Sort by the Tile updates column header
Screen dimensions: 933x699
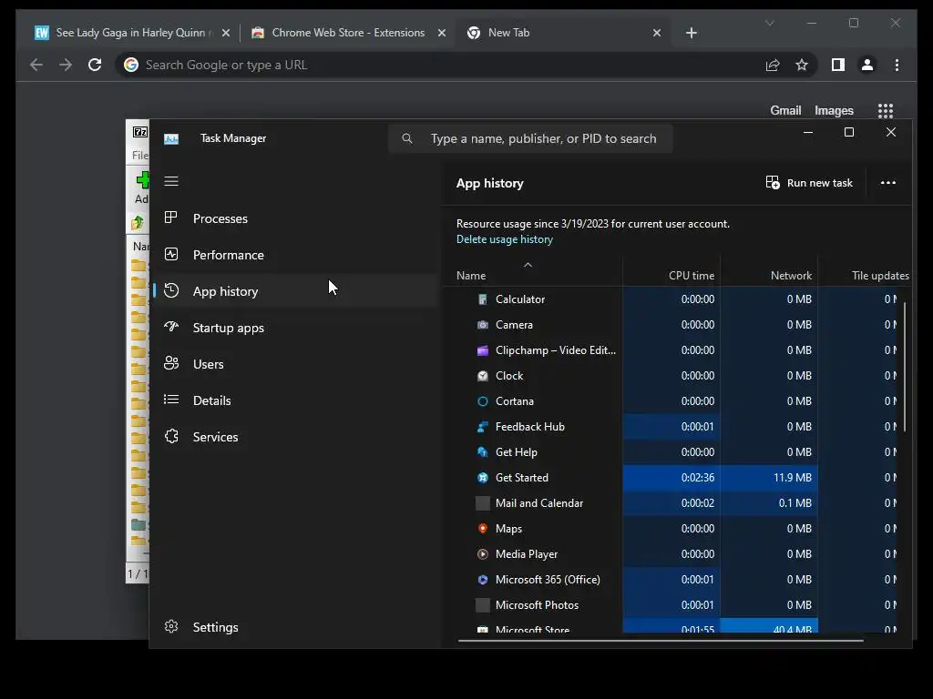(x=865, y=271)
